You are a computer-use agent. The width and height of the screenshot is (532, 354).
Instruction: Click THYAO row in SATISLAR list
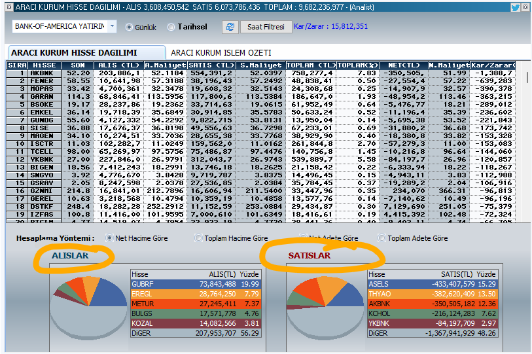pyautogui.click(x=433, y=294)
